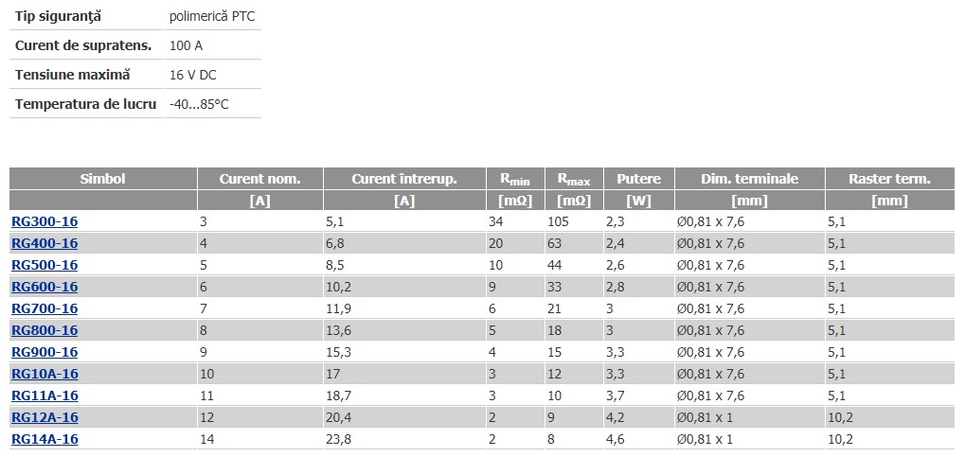The width and height of the screenshot is (965, 457).
Task: Open the RG11A-16 product link
Action: pyautogui.click(x=45, y=395)
